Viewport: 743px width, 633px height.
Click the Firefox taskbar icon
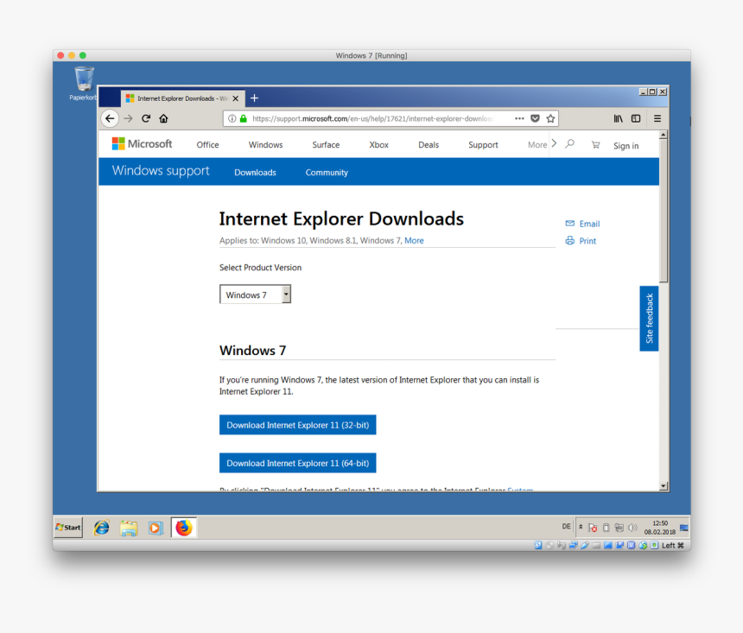click(184, 528)
